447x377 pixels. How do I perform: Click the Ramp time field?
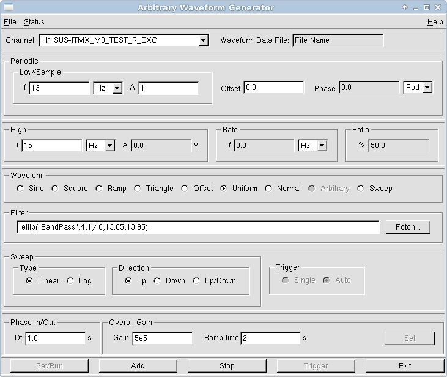(x=271, y=338)
